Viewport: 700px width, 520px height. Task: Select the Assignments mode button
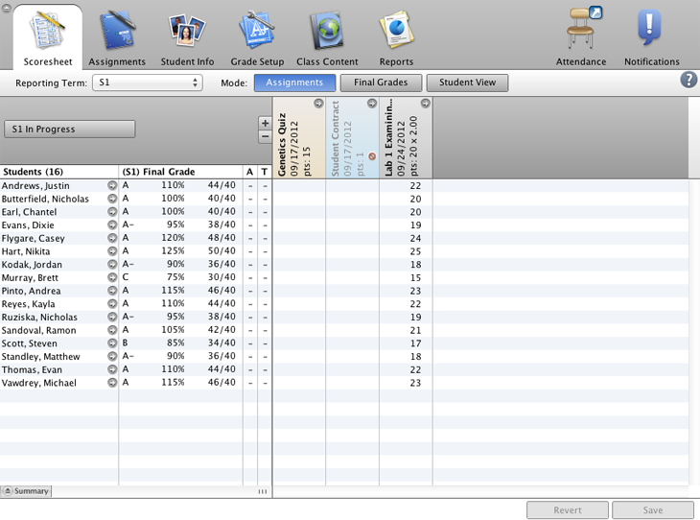[294, 83]
